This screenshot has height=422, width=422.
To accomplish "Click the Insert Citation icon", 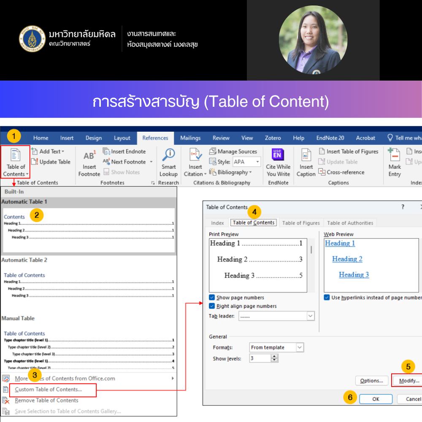I will [x=195, y=155].
